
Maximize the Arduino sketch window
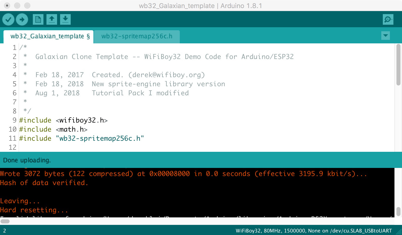pyautogui.click(x=27, y=6)
